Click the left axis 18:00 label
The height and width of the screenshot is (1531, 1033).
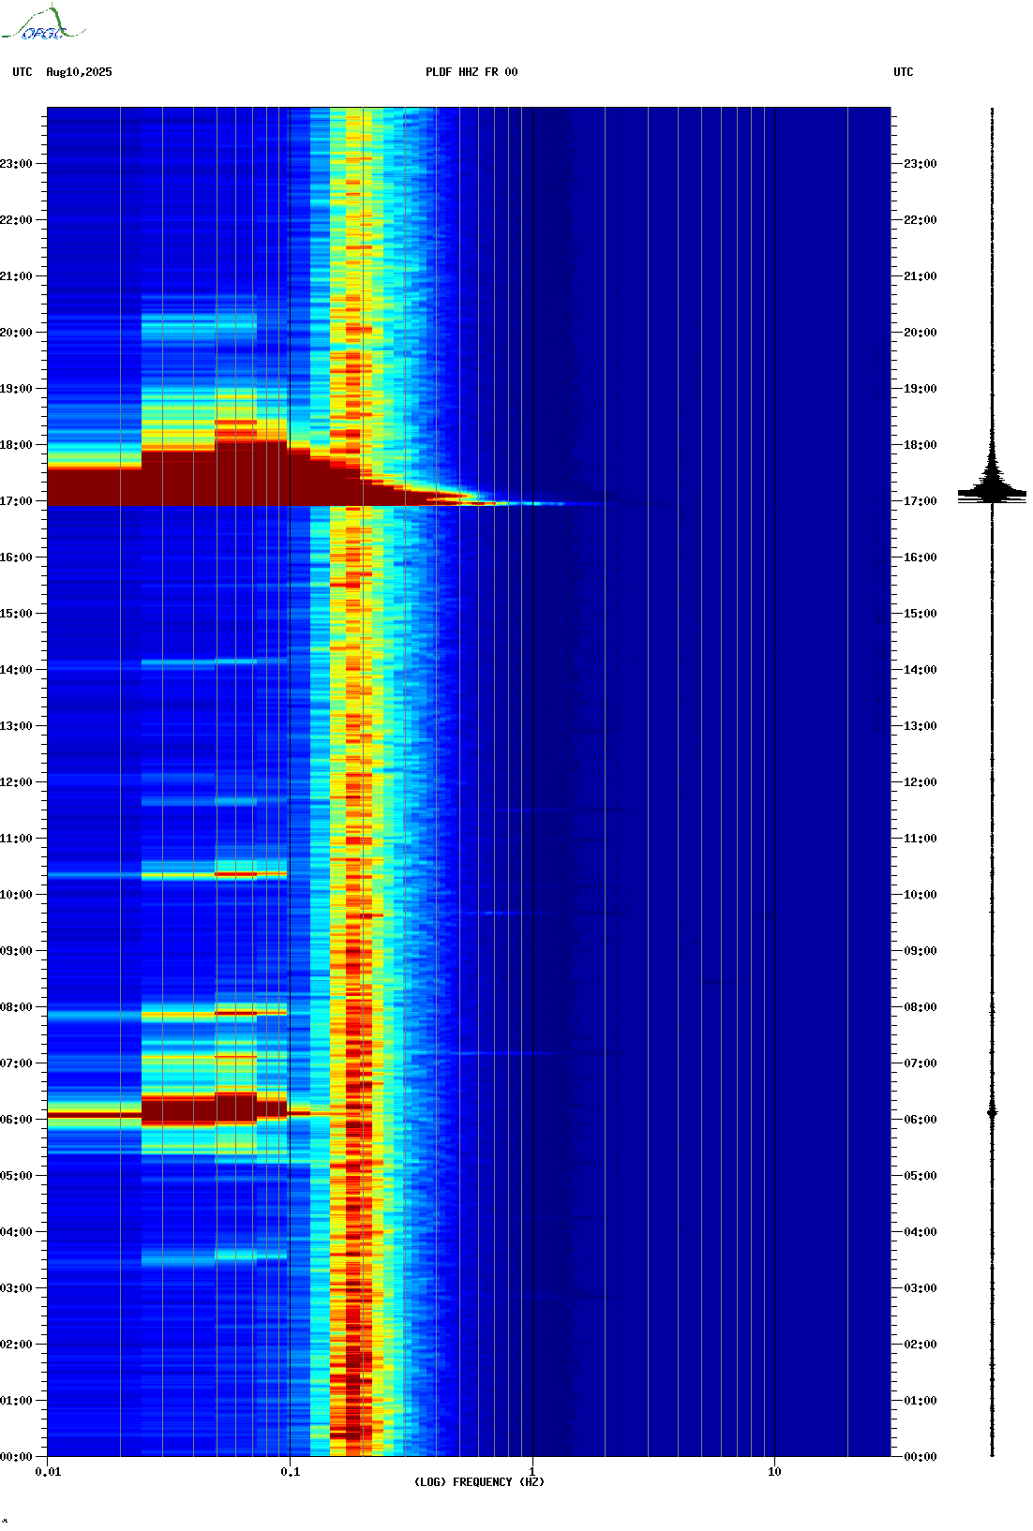tap(16, 445)
